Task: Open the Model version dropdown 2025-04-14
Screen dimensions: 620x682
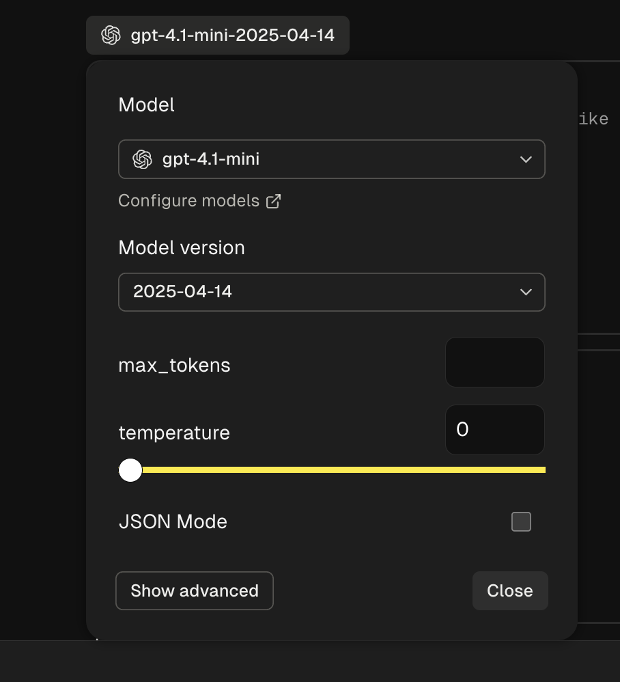Action: (331, 292)
